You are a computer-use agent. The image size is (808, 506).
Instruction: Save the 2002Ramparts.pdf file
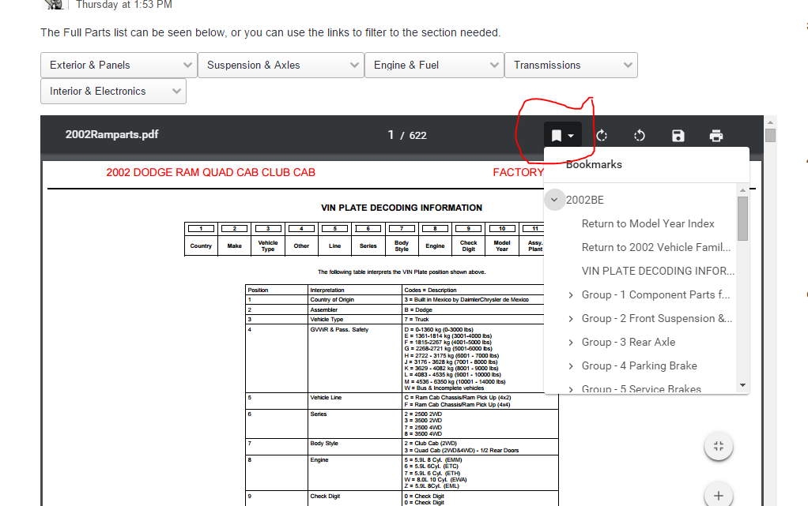pos(678,135)
